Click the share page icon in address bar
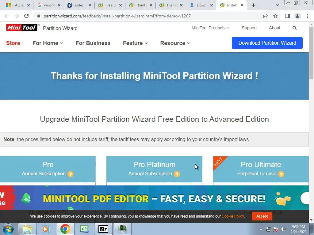This screenshot has width=314, height=235. coord(266,16)
